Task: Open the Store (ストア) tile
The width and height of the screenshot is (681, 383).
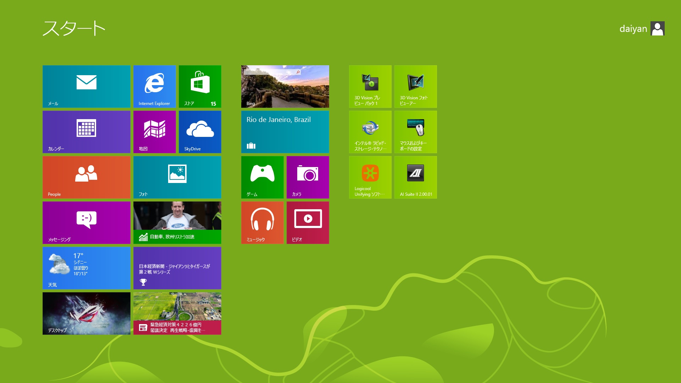Action: 200,86
